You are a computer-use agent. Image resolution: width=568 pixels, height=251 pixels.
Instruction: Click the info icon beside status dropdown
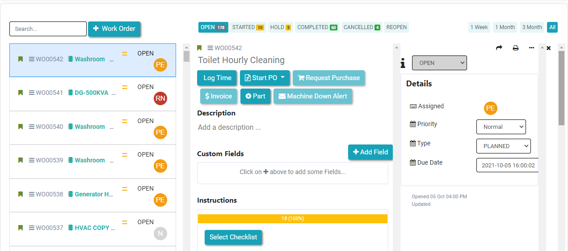coord(403,64)
